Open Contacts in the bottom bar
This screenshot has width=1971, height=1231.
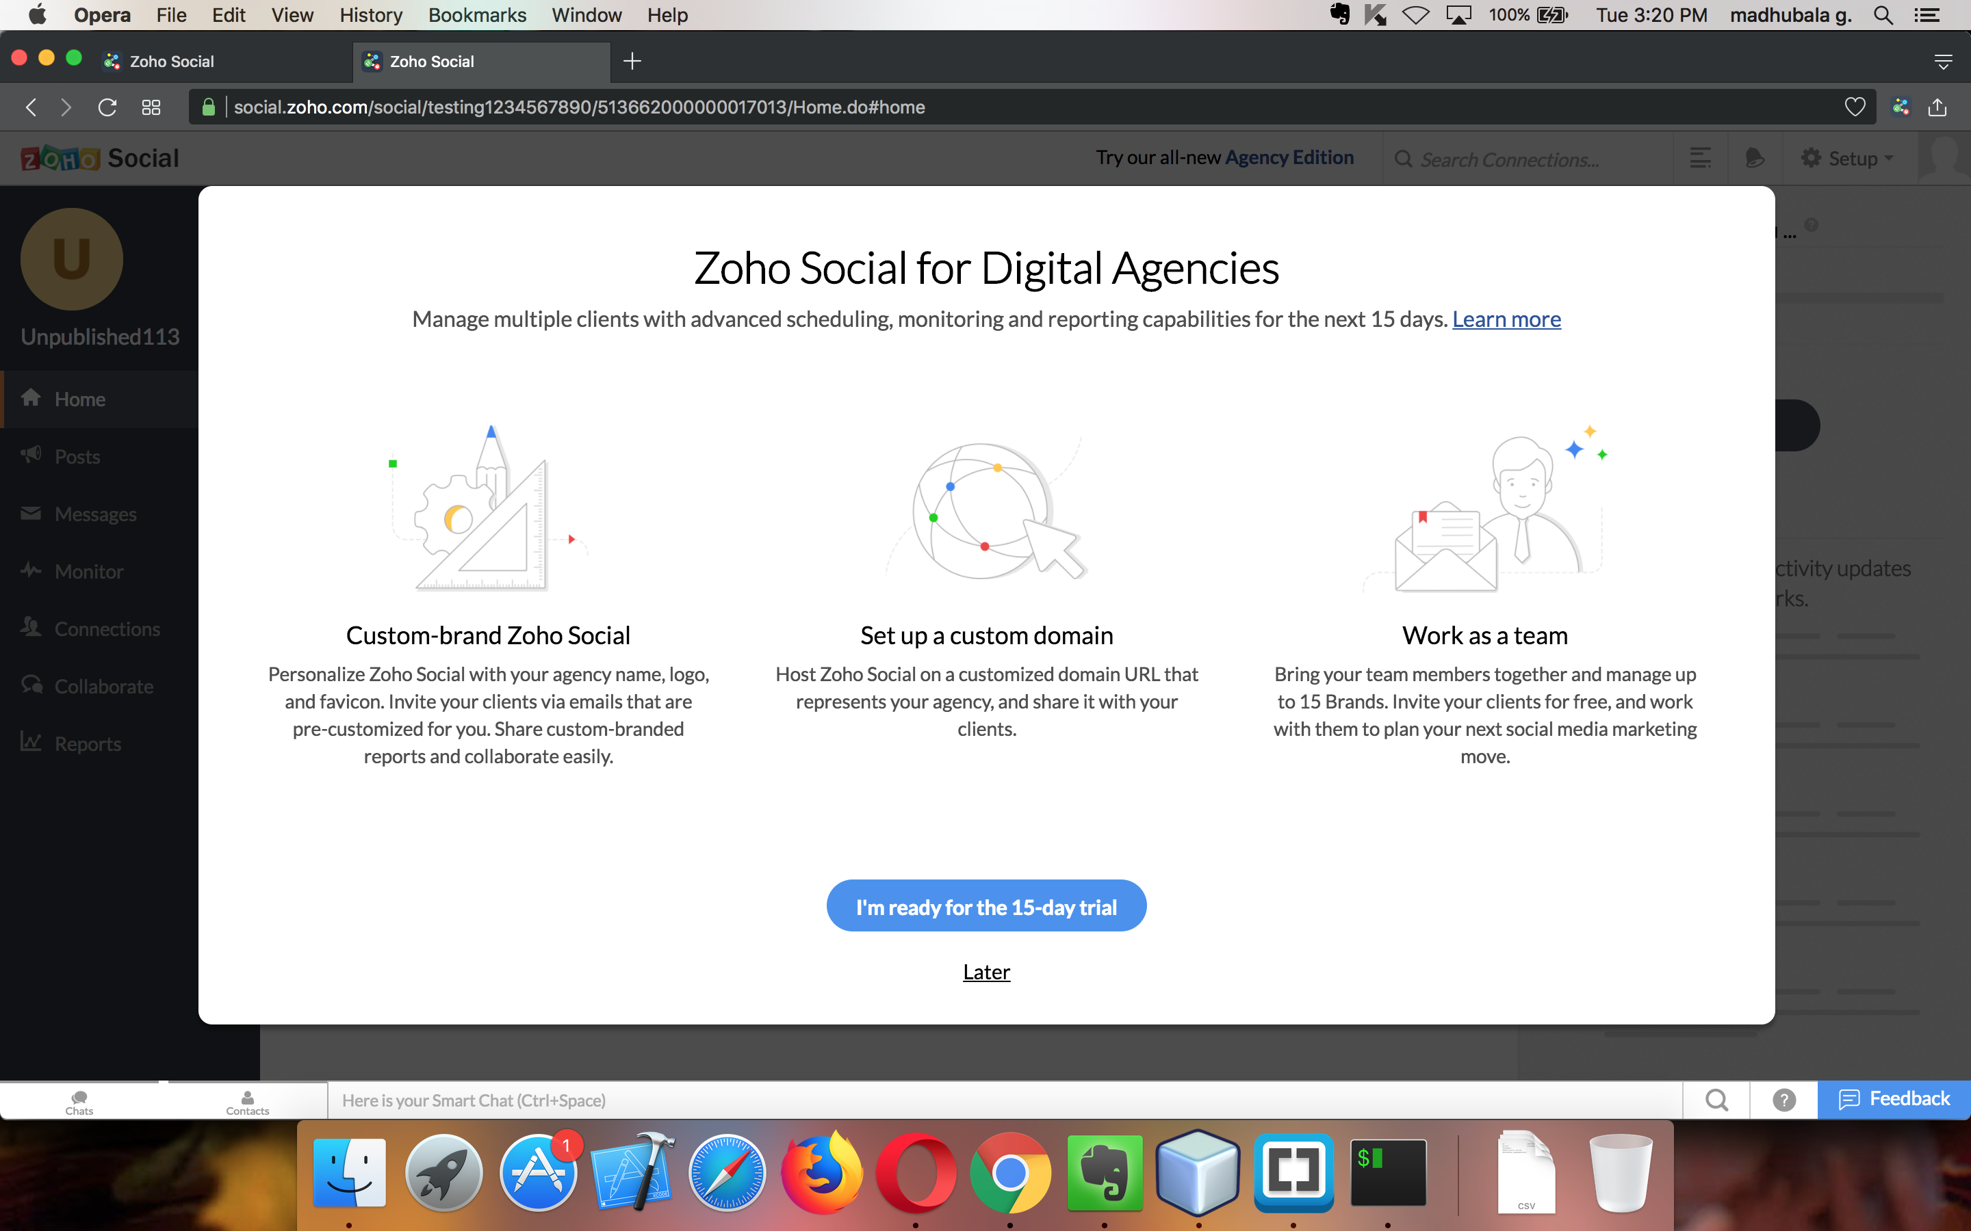[x=248, y=1102]
